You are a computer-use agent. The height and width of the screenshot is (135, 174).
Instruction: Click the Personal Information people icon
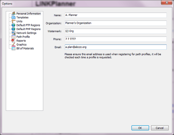pyautogui.click(x=13, y=13)
